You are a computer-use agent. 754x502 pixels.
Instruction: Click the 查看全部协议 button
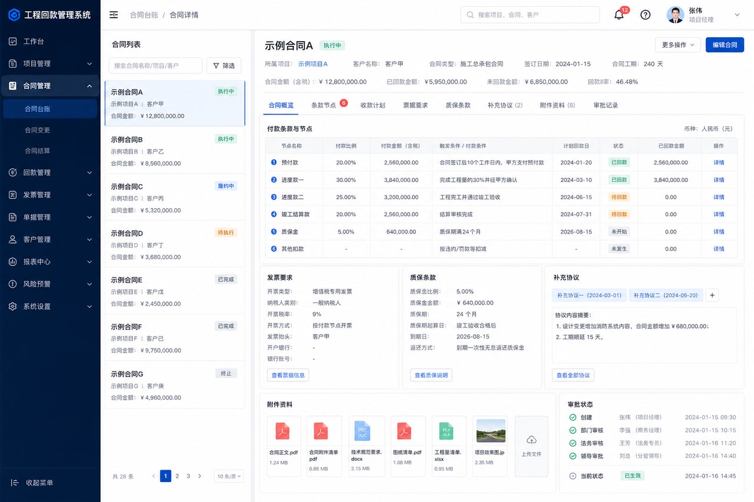(573, 375)
